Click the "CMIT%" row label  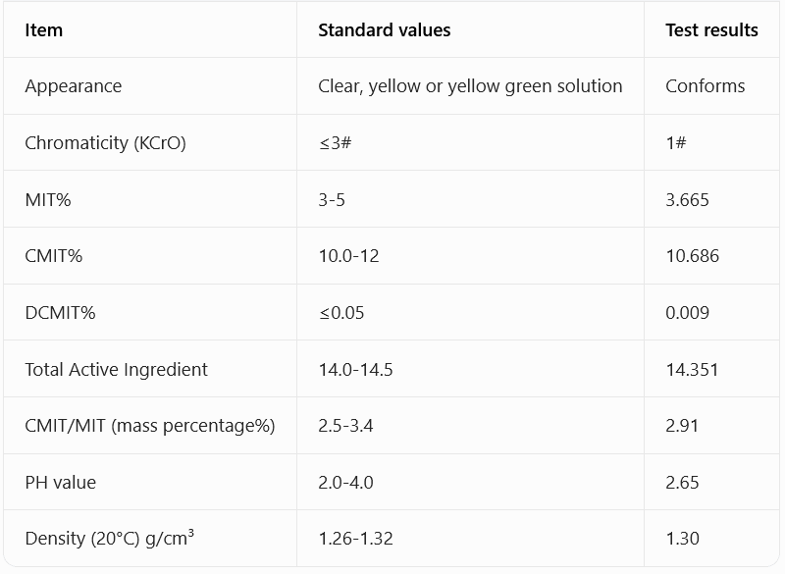pyautogui.click(x=54, y=256)
